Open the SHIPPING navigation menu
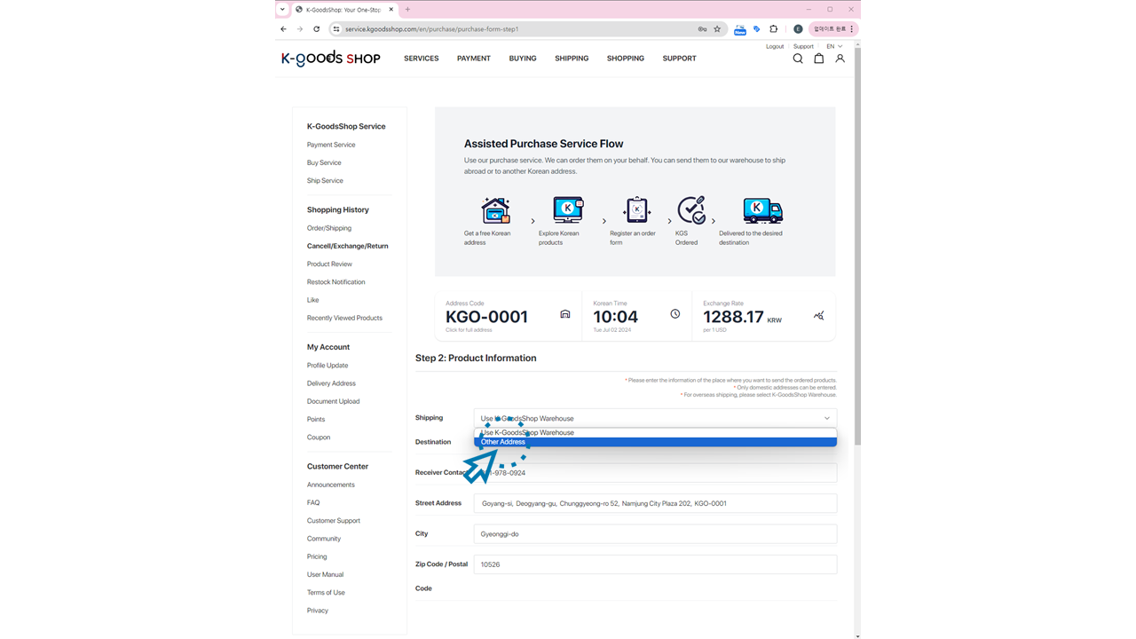1136x639 pixels. point(572,59)
